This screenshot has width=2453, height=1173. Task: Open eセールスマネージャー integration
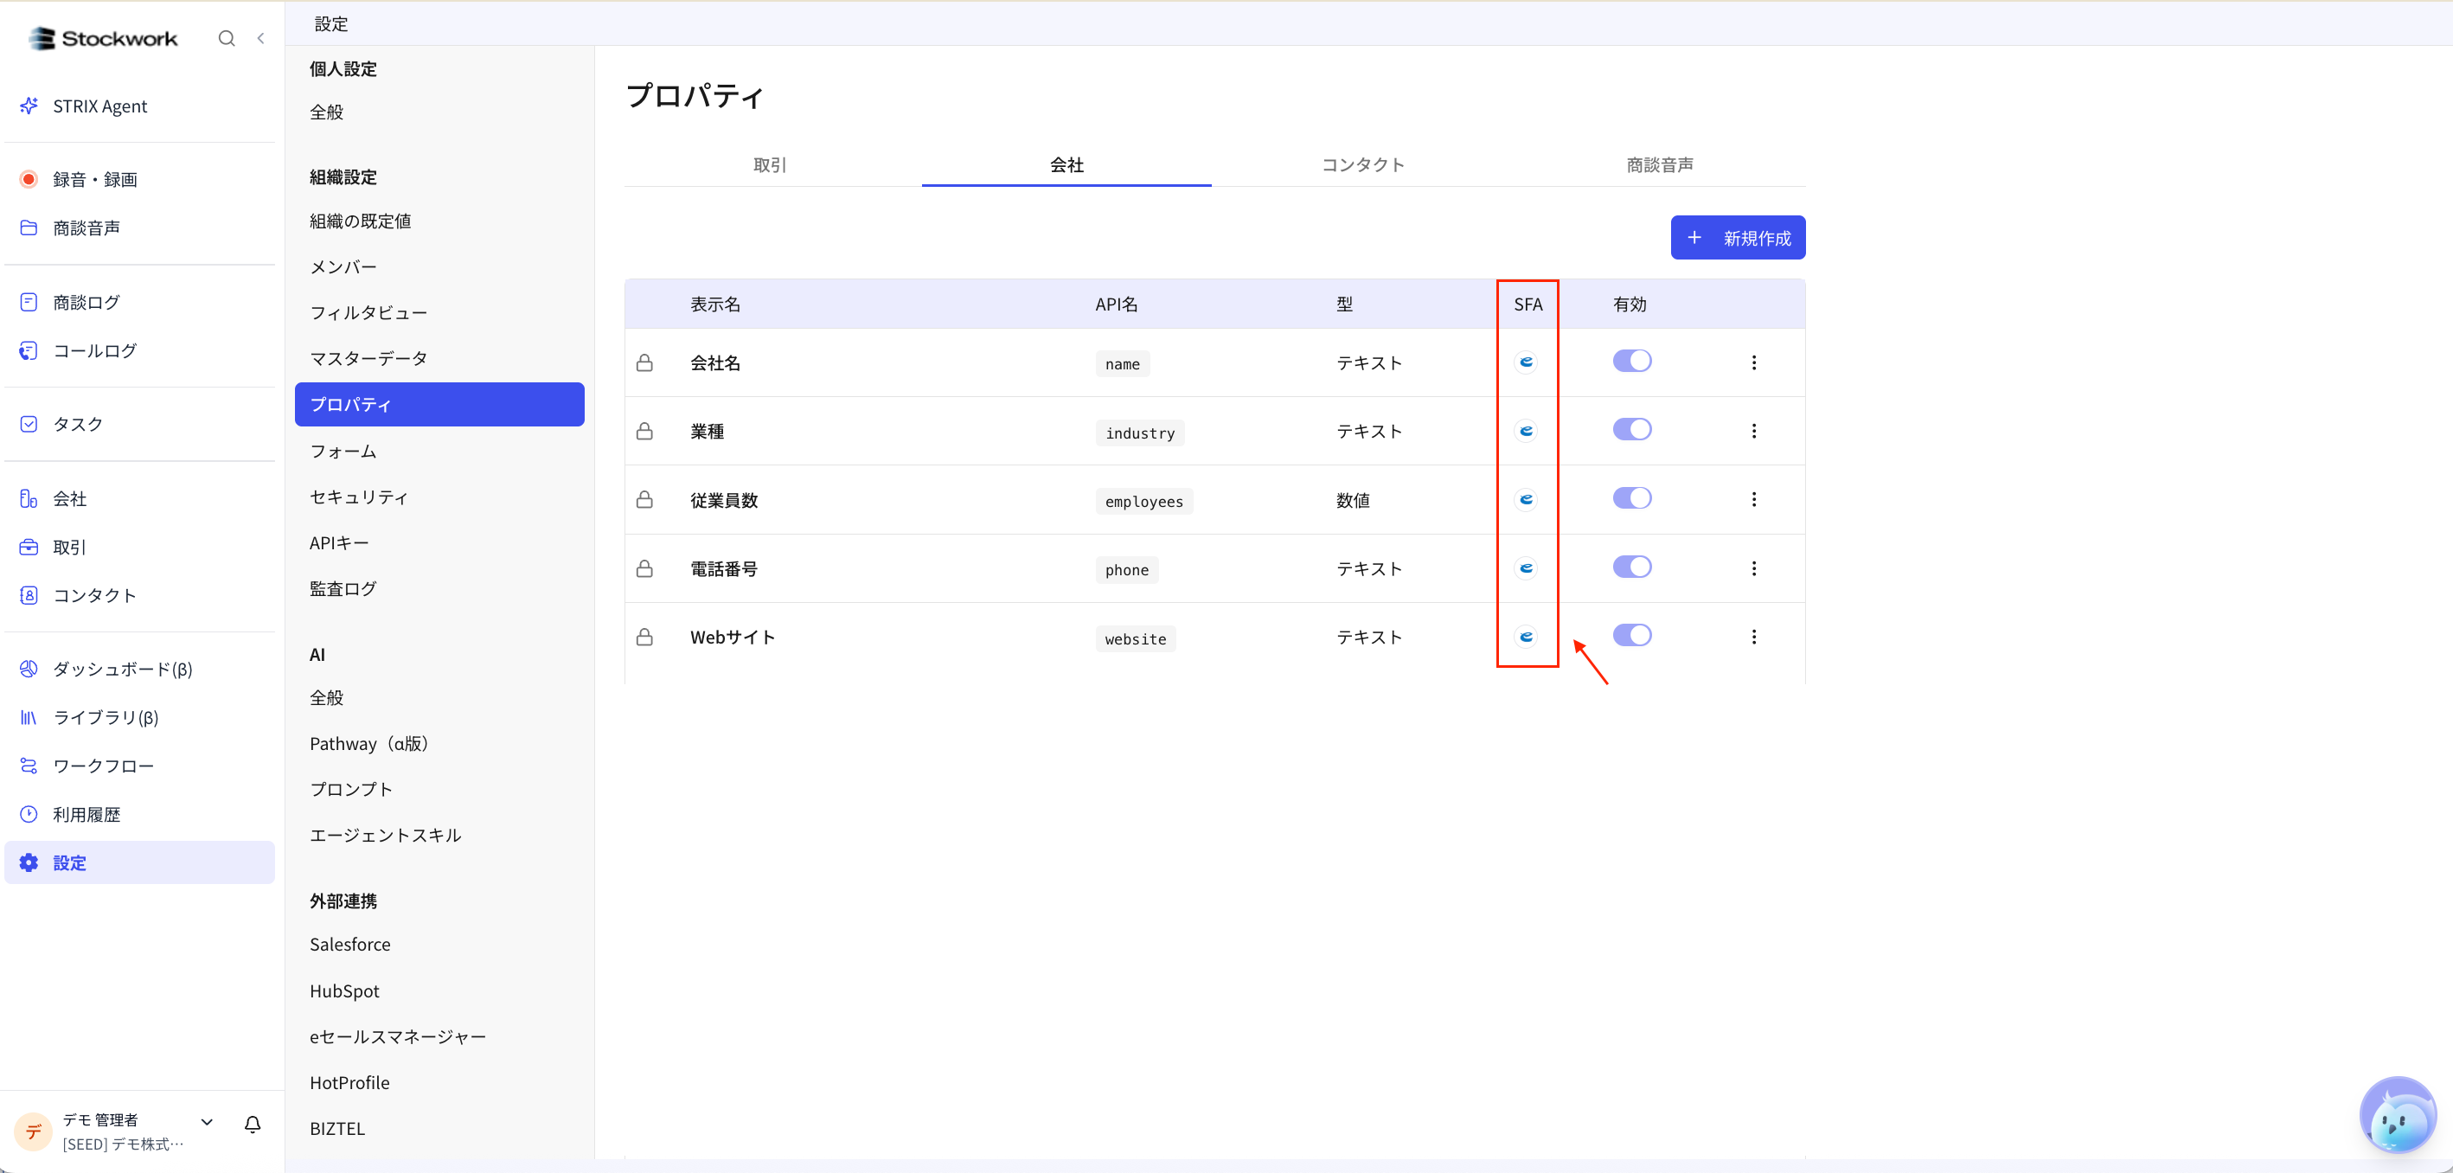tap(440, 1037)
